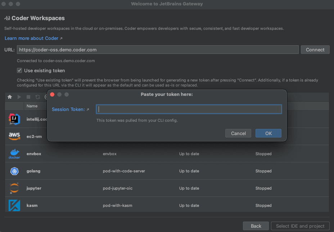Toggle the Use existing token checkbox
This screenshot has height=232, width=334.
pyautogui.click(x=19, y=70)
